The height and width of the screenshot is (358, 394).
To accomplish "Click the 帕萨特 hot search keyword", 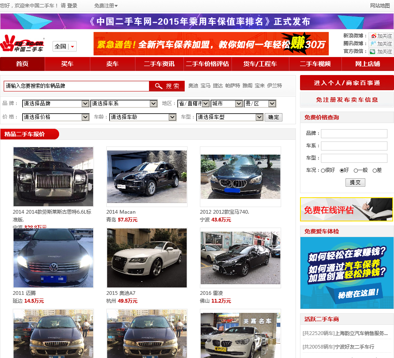I will coord(233,86).
